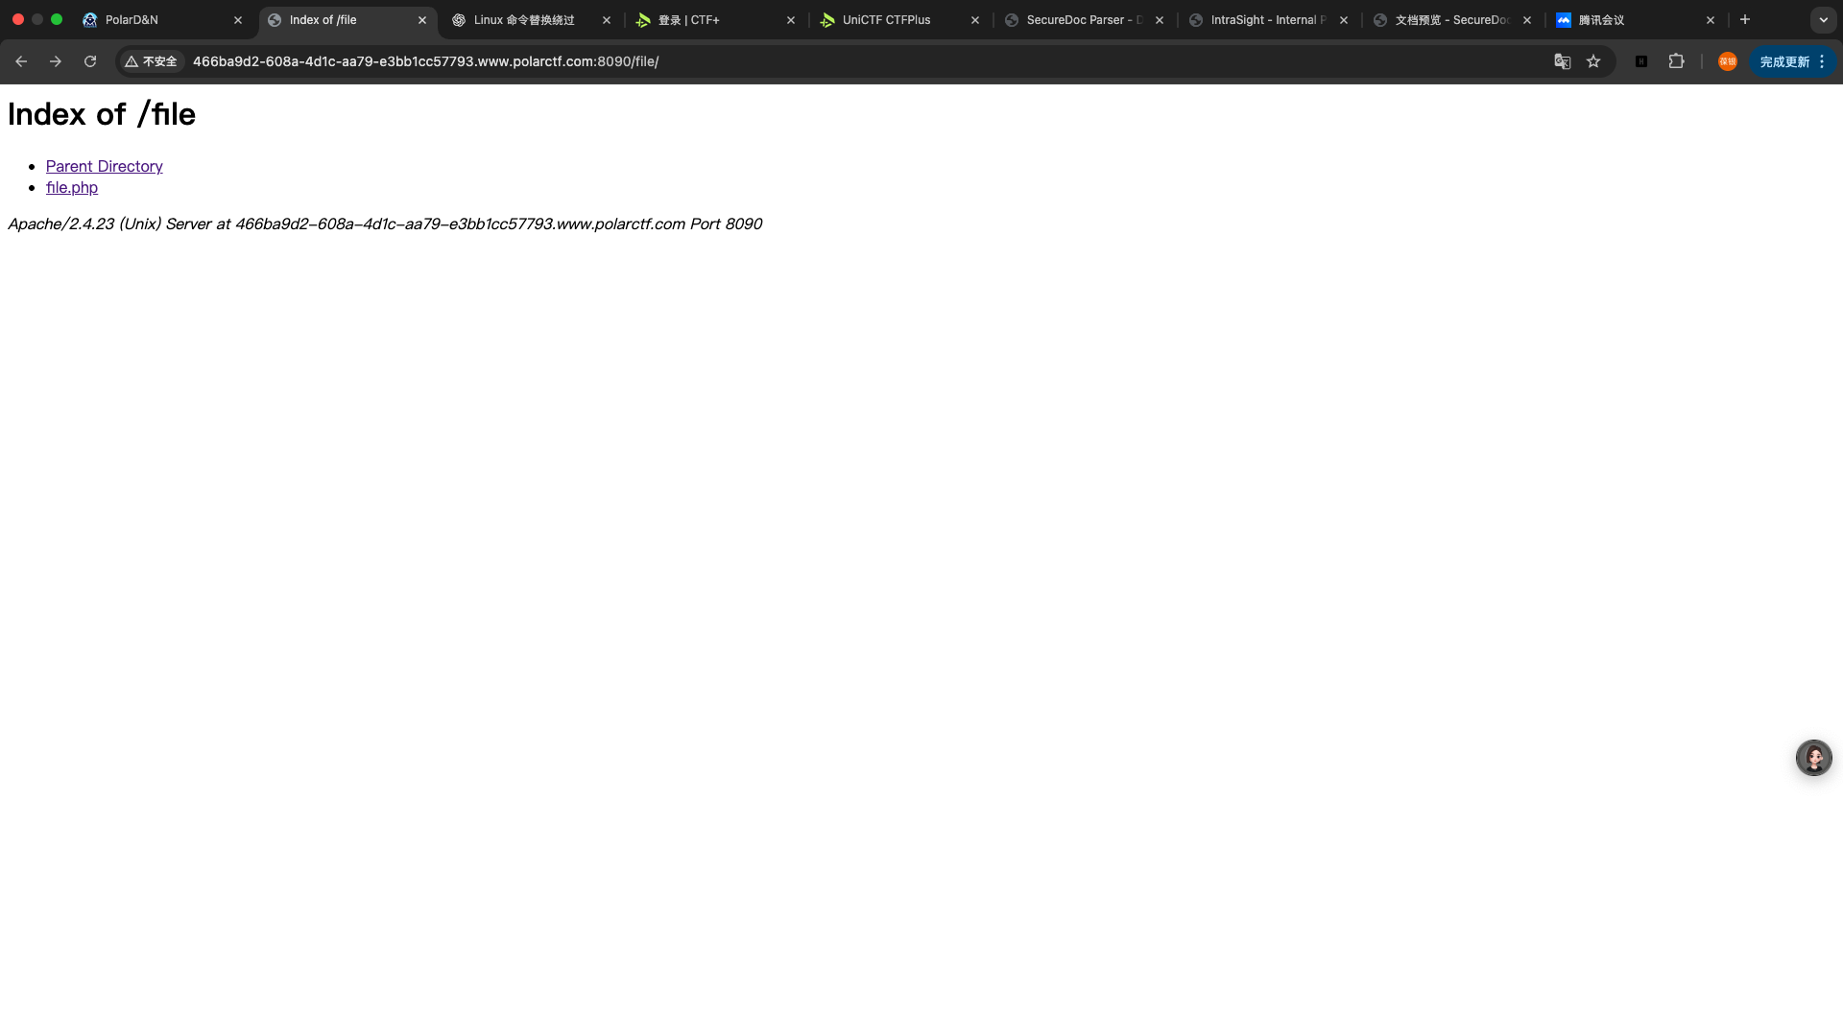The height and width of the screenshot is (1036, 1843).
Task: Open the 完成更新 update menu
Action: tap(1791, 61)
